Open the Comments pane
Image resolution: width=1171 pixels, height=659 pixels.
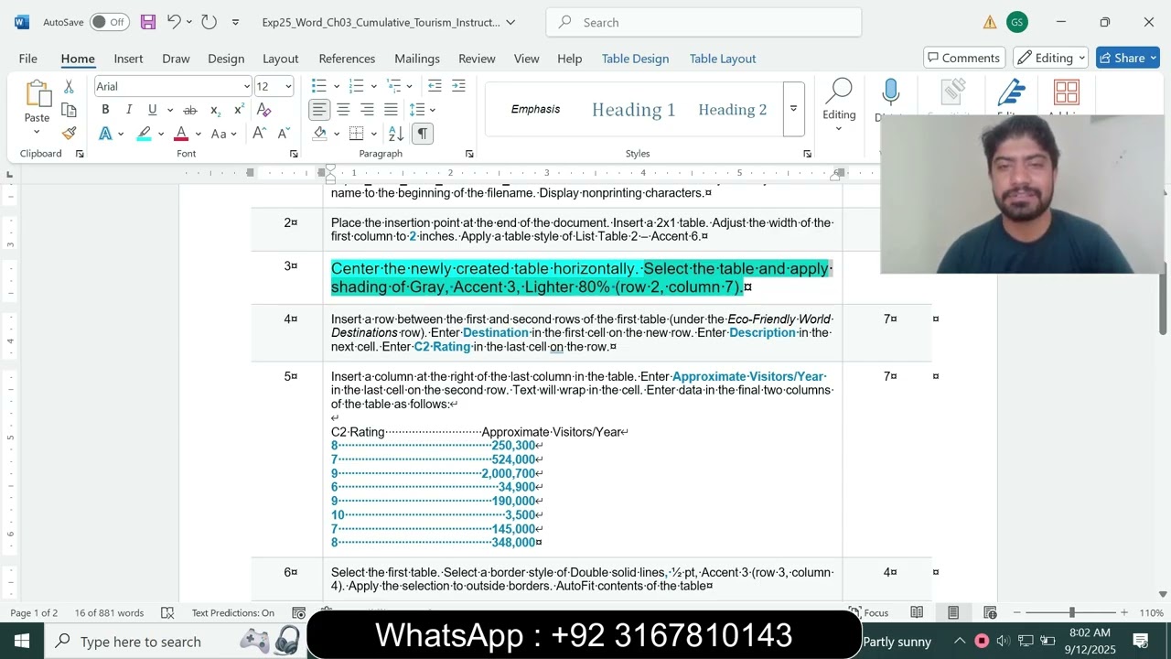click(x=964, y=58)
